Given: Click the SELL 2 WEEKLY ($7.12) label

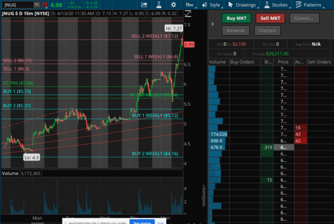Looking at the screenshot, I should tap(154, 36).
